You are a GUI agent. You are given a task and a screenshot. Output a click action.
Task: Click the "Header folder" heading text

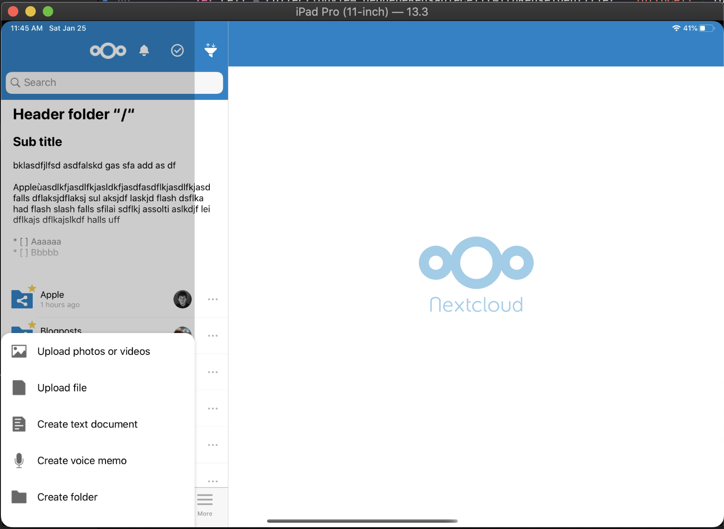tap(74, 114)
